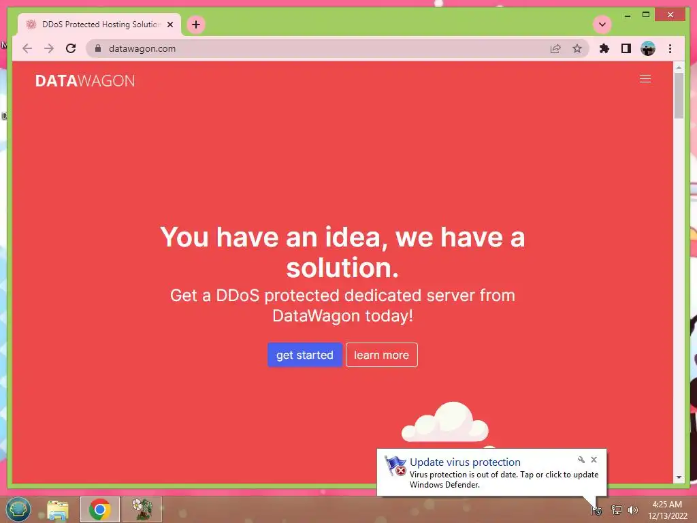Open the volume speaker tray icon
Viewport: 697px width, 523px height.
coord(633,510)
